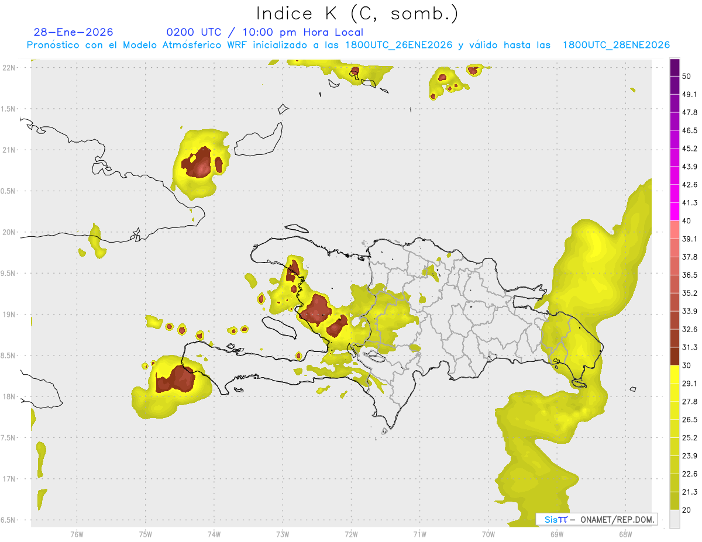The height and width of the screenshot is (542, 702).
Task: Click the color scale value '46.5'
Action: click(689, 130)
